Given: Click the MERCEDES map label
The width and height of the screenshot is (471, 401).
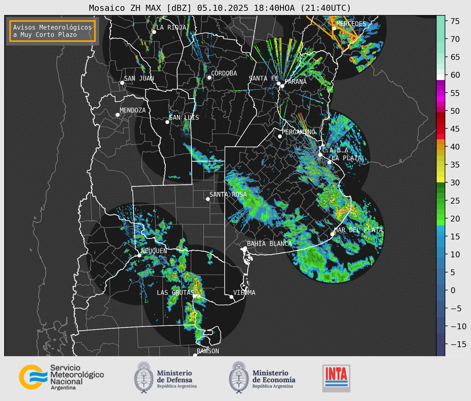Looking at the screenshot, I should pyautogui.click(x=351, y=24).
